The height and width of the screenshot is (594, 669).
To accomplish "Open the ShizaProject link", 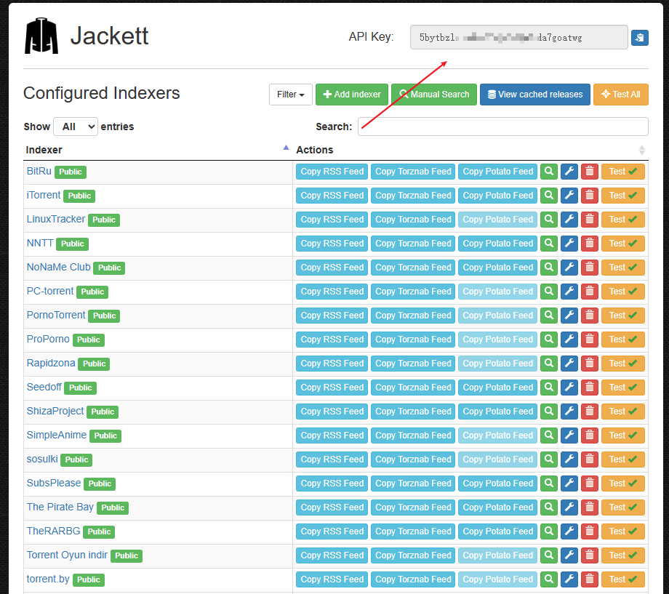I will pyautogui.click(x=55, y=411).
